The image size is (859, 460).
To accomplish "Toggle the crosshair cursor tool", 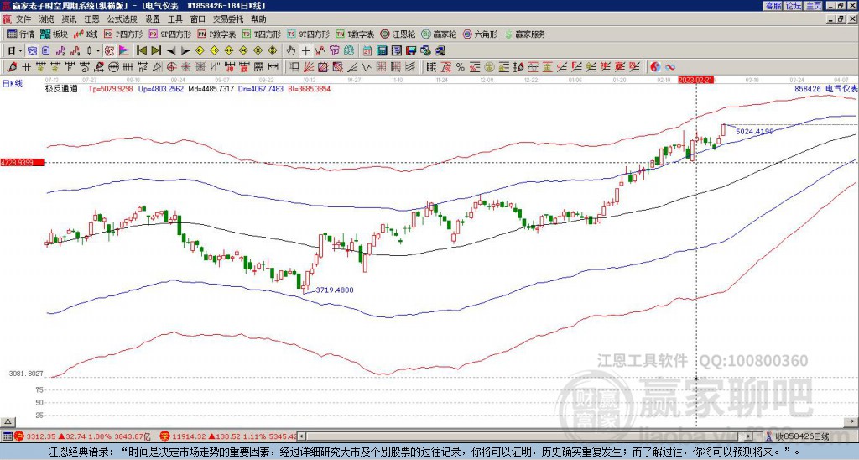I will (306, 51).
